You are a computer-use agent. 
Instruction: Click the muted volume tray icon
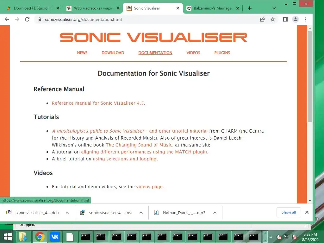(279, 237)
